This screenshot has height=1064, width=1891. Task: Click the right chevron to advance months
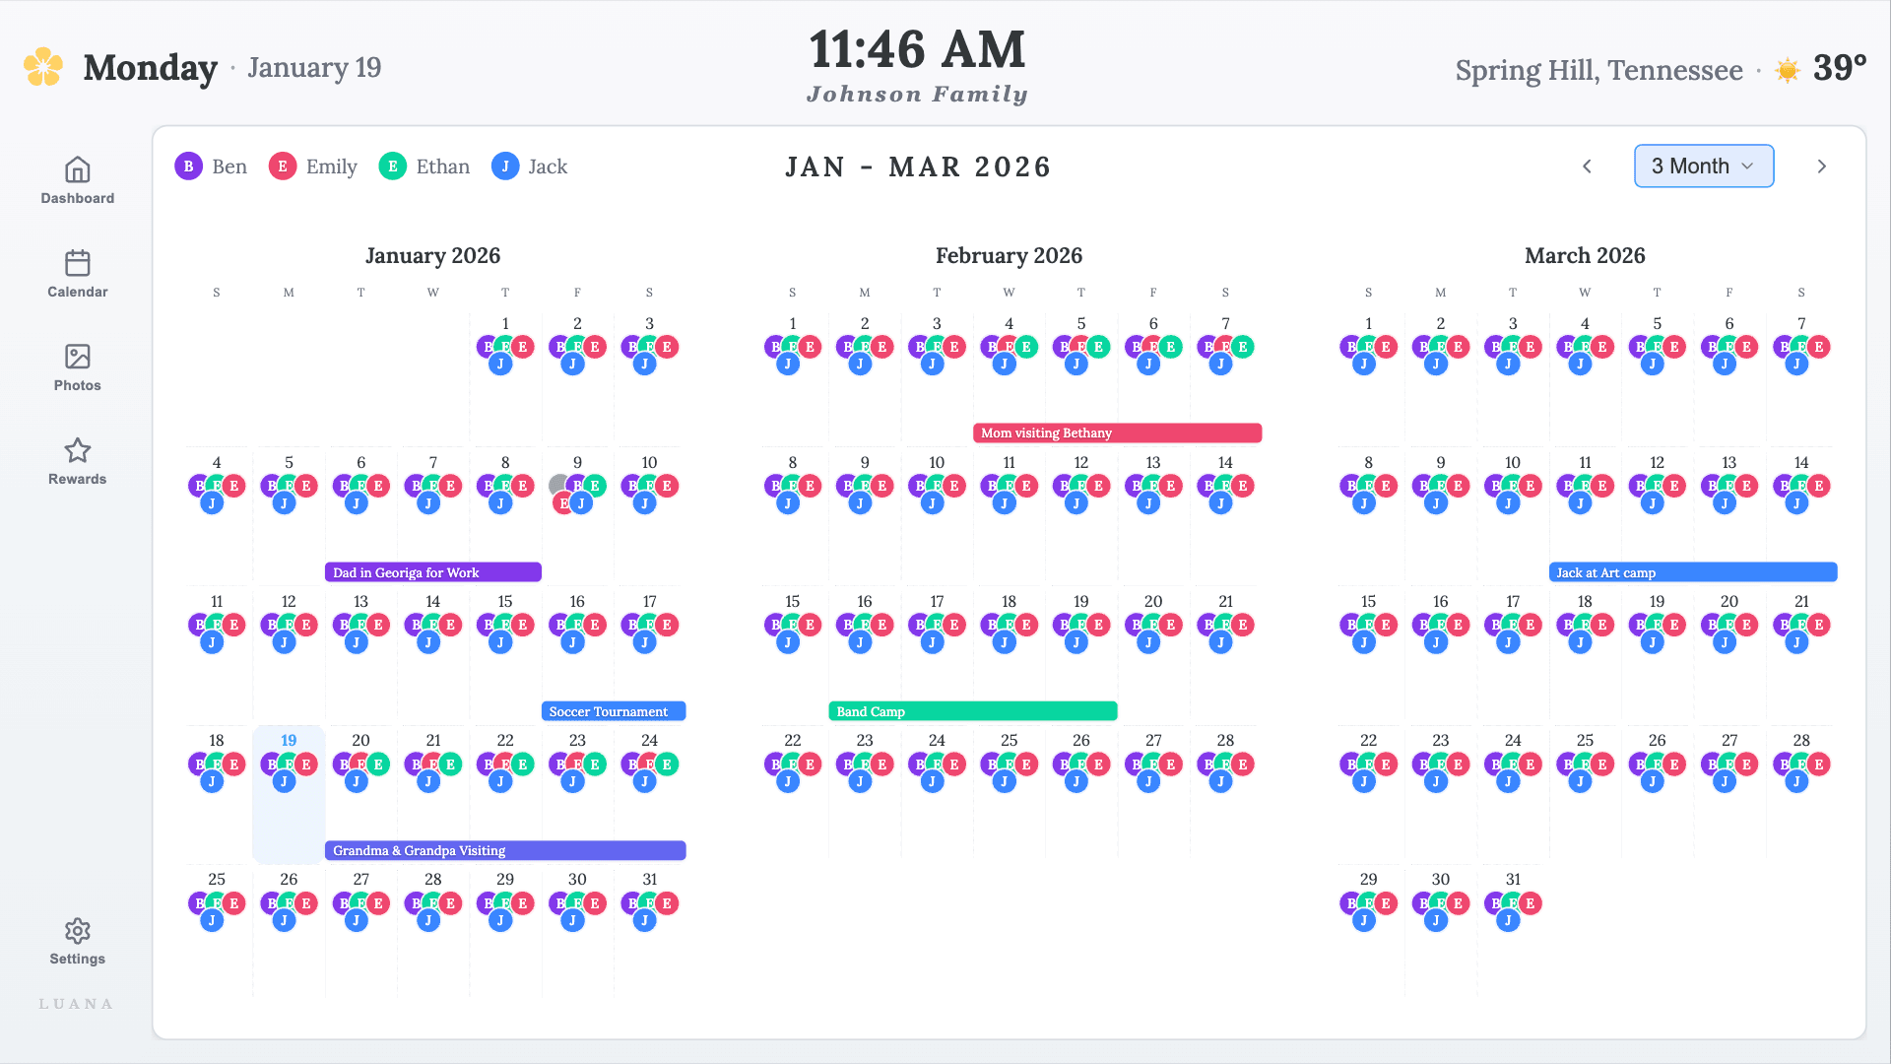1822,166
